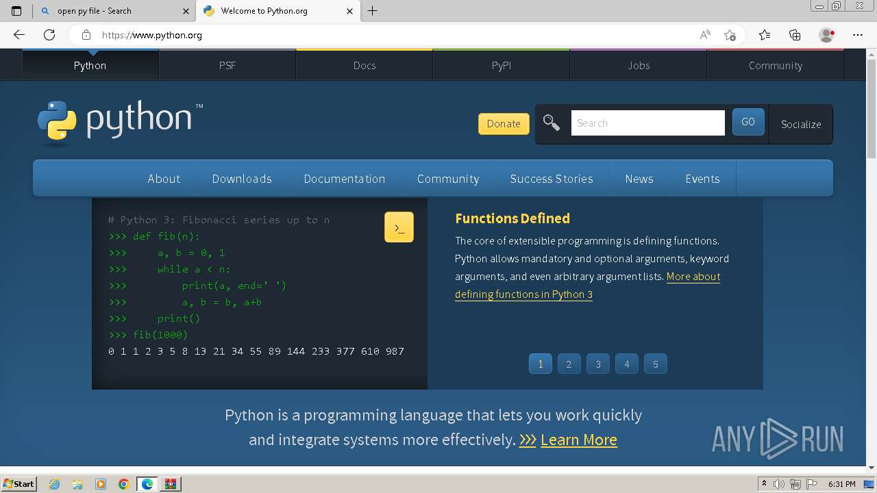Screen dimensions: 877x493
Task: Open the Downloads menu
Action: pos(242,179)
